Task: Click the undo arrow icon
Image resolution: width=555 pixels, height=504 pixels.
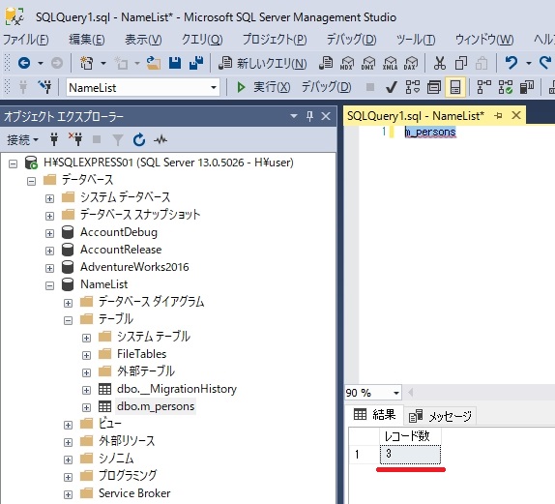Action: point(511,64)
